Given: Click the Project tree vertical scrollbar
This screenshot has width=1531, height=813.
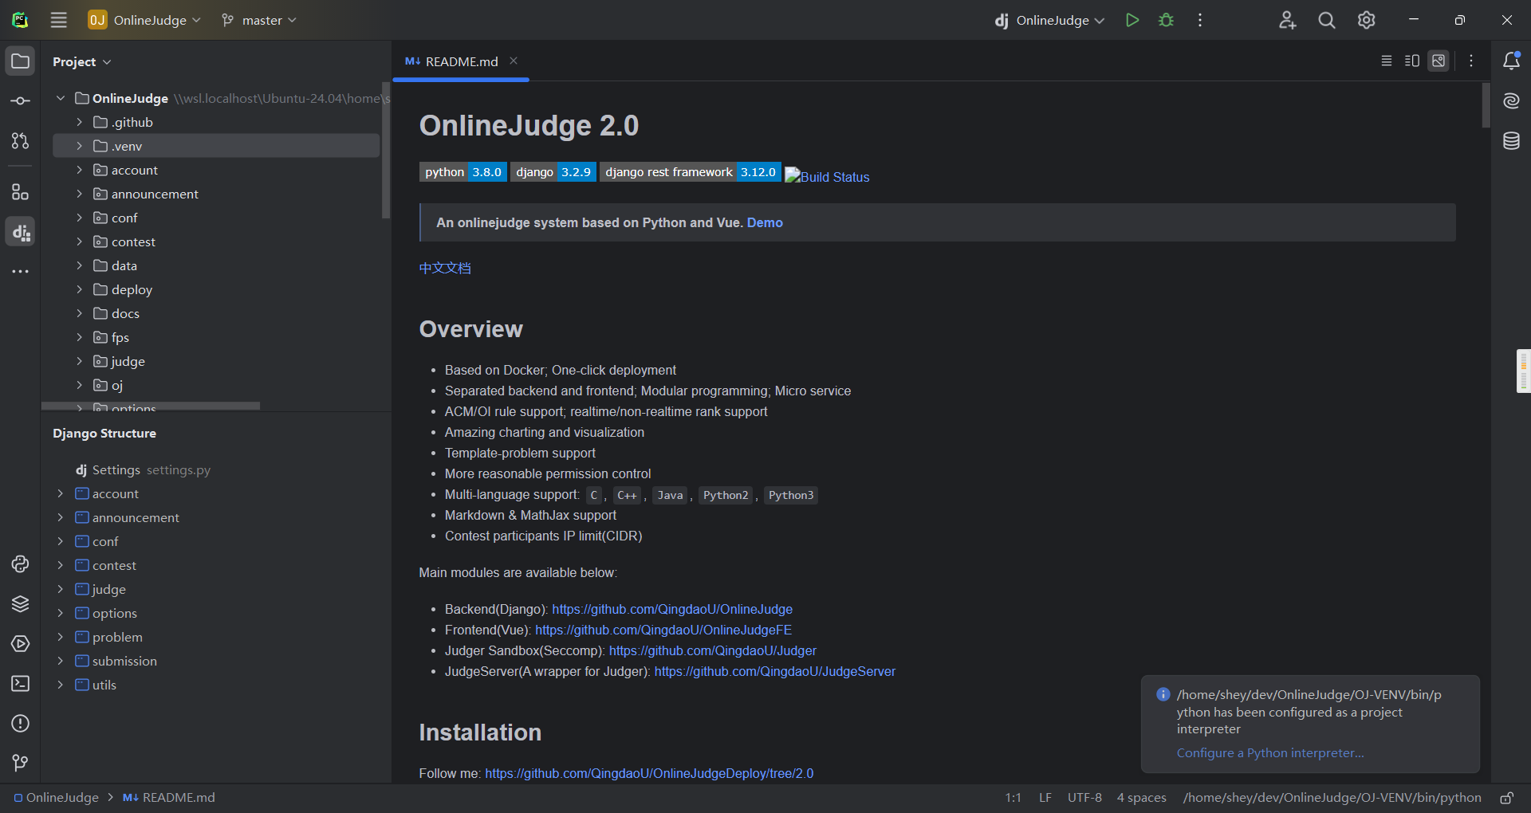Looking at the screenshot, I should pyautogui.click(x=386, y=150).
